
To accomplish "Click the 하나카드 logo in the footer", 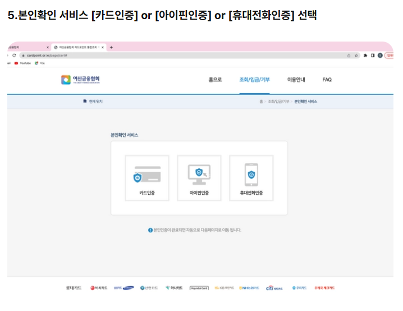I will click(174, 288).
